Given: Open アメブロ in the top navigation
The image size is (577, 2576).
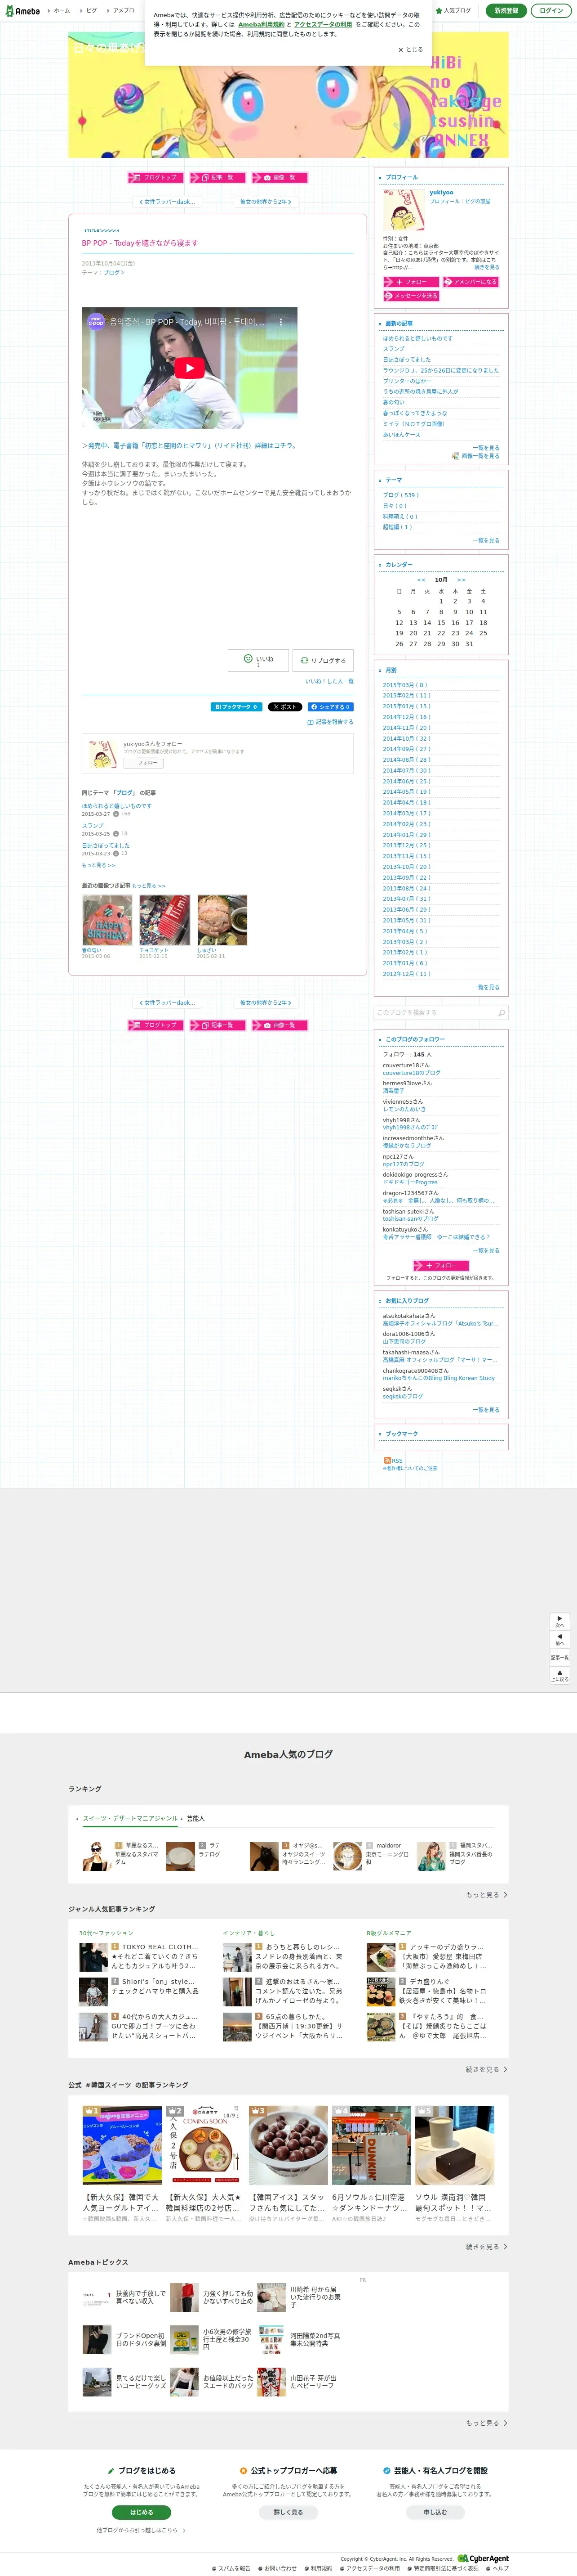Looking at the screenshot, I should (x=122, y=11).
